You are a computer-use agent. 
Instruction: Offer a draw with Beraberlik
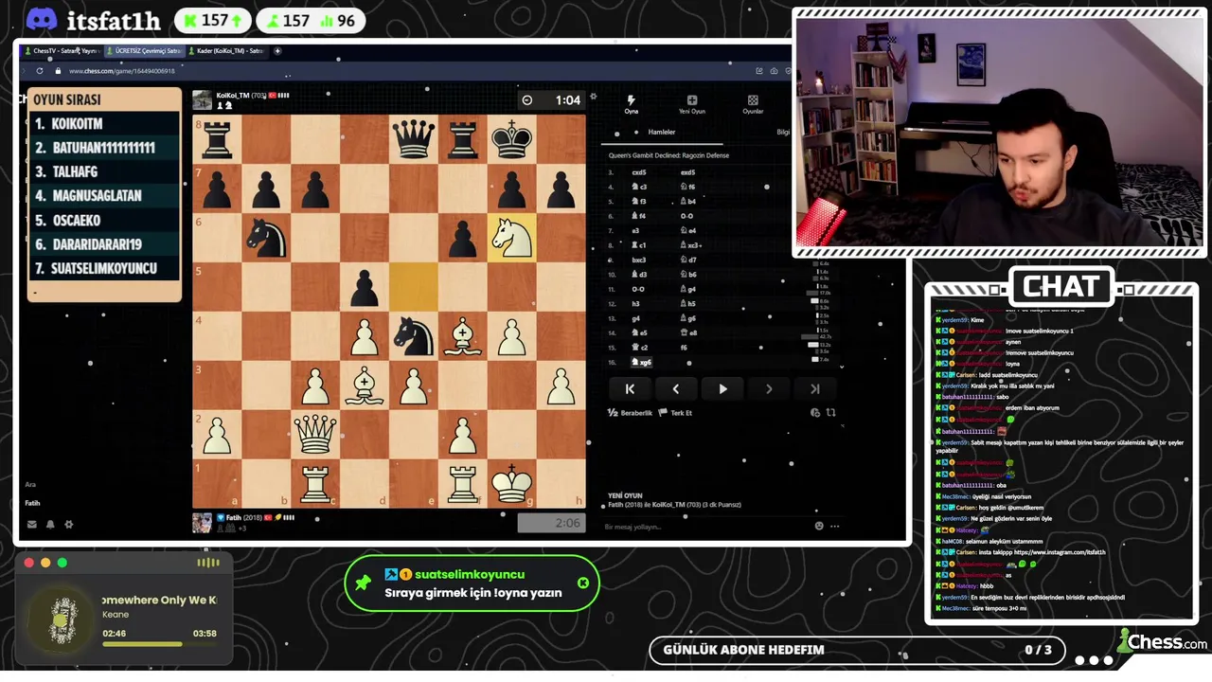point(631,413)
